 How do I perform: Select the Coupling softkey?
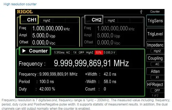pyautogui.click(x=155, y=58)
